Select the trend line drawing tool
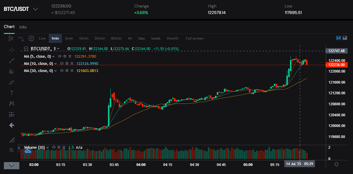Screen dimensions: 353x174 [x=12, y=61]
